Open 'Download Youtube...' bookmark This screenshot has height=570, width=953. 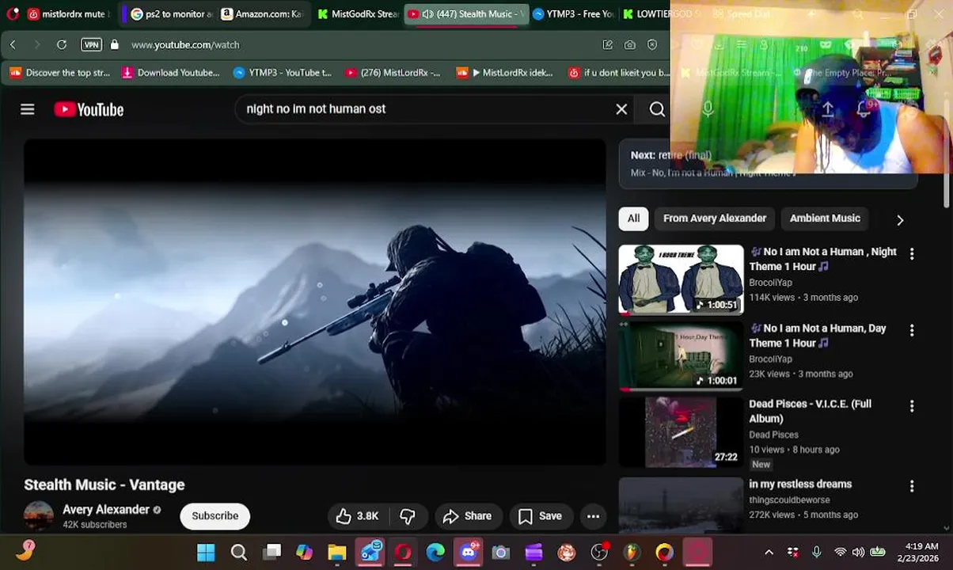[170, 73]
